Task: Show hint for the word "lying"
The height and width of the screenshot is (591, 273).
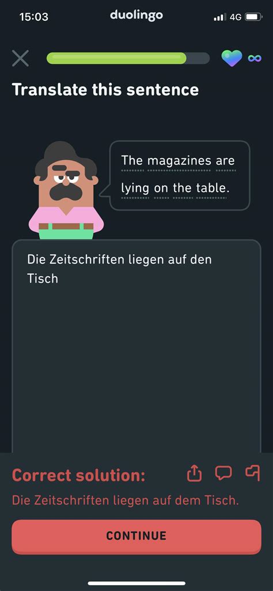Action: click(135, 188)
